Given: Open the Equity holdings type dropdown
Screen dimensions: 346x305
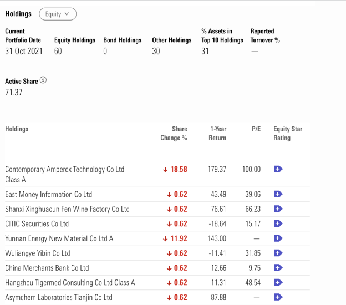Looking at the screenshot, I should [58, 14].
